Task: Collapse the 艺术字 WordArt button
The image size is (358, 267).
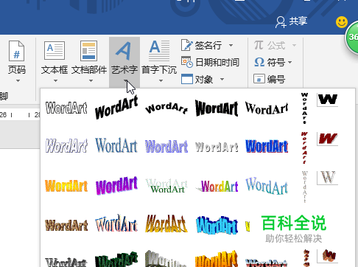Action: point(124,61)
